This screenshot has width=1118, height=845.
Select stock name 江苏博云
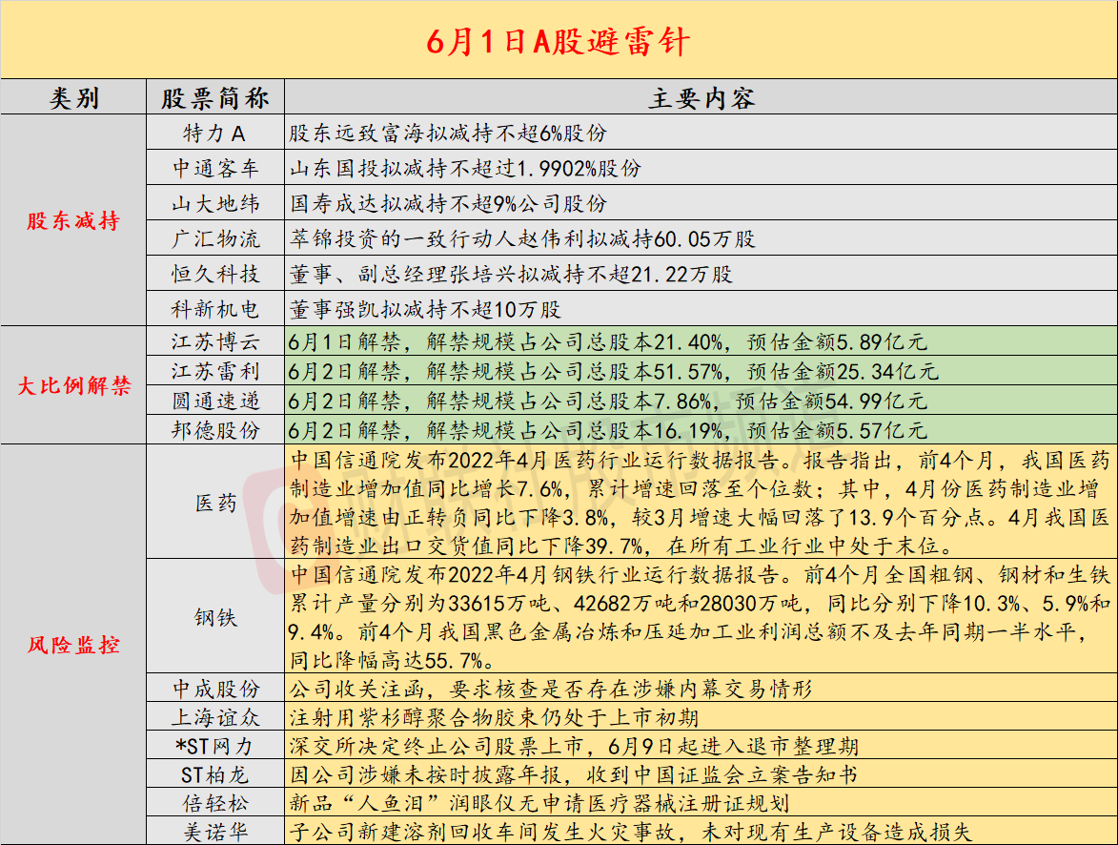pos(215,341)
